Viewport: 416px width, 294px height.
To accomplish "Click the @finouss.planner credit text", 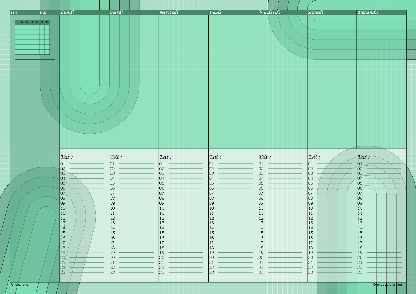I will pos(387,284).
